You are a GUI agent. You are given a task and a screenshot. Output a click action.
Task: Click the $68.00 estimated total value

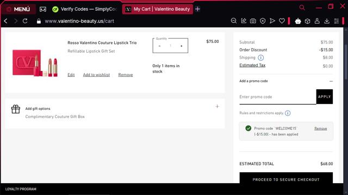point(326,164)
